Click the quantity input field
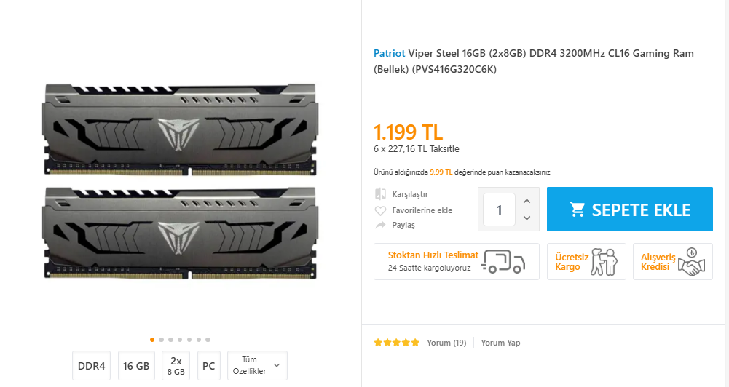729x387 pixels. (499, 210)
